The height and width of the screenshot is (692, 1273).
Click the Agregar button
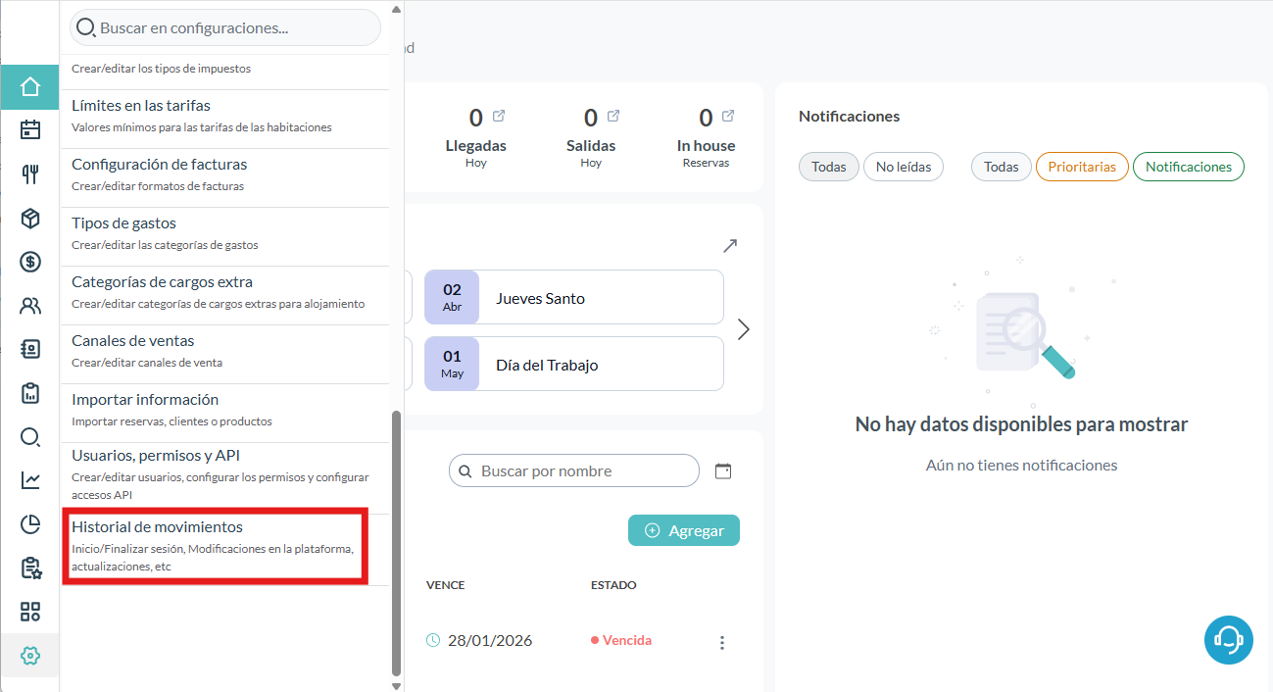[683, 530]
